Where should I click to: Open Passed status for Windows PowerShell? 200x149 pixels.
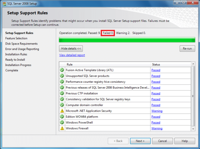[x=156, y=123]
